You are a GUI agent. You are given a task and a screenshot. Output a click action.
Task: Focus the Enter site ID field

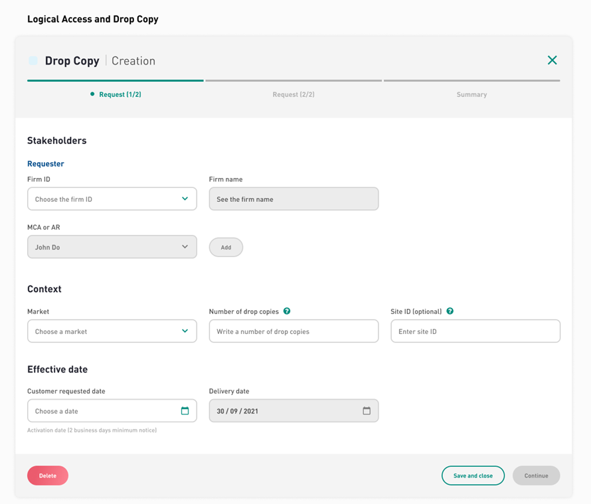(475, 331)
